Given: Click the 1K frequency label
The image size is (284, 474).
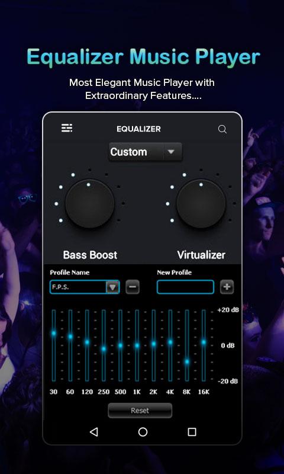Looking at the screenshot, I should (137, 392).
